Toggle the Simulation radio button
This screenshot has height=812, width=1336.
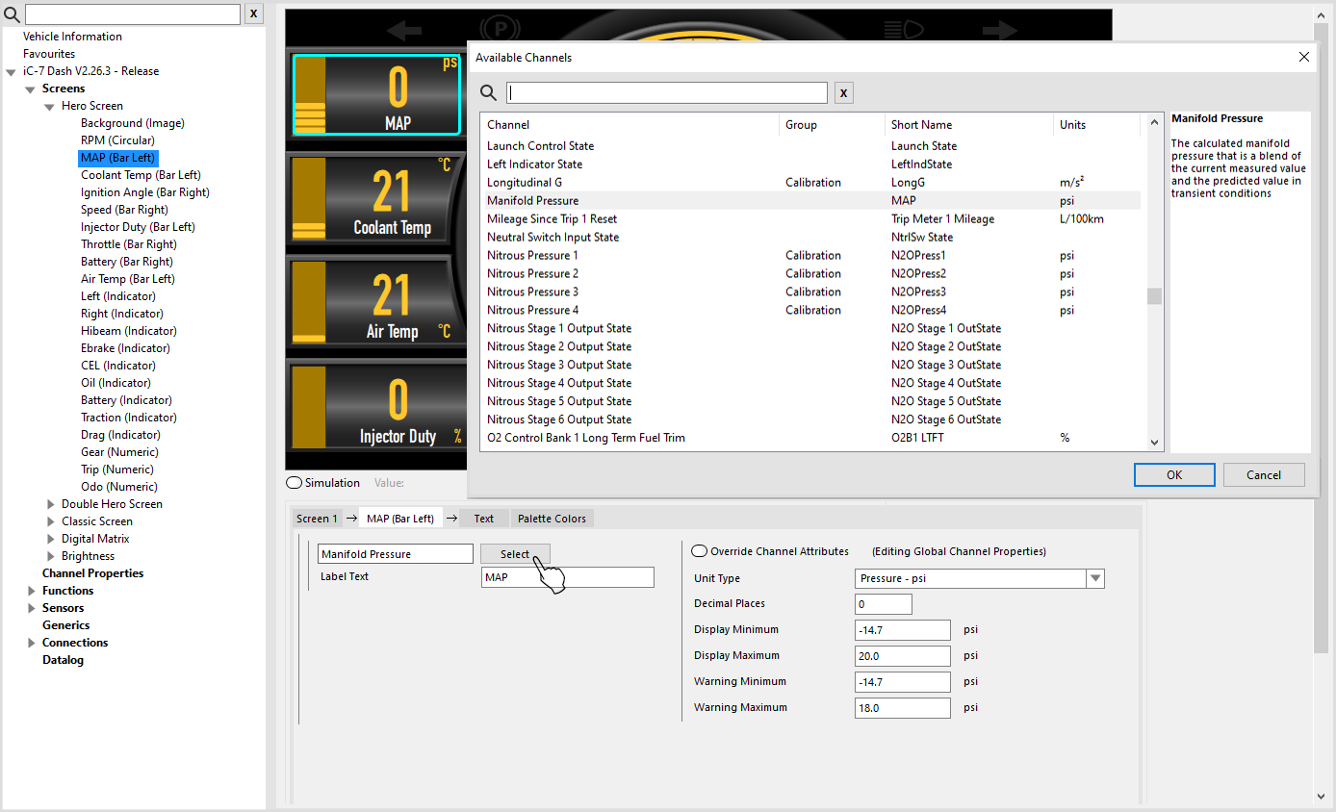tap(294, 483)
